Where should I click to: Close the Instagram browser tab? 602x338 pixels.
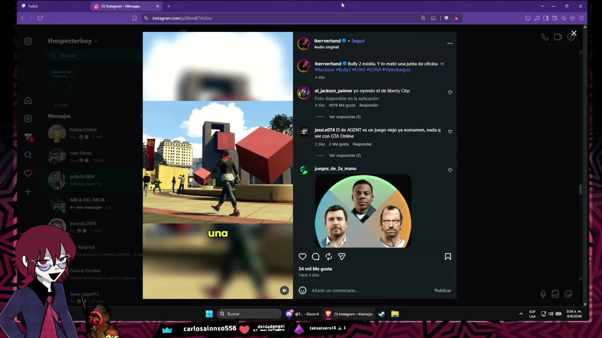158,6
